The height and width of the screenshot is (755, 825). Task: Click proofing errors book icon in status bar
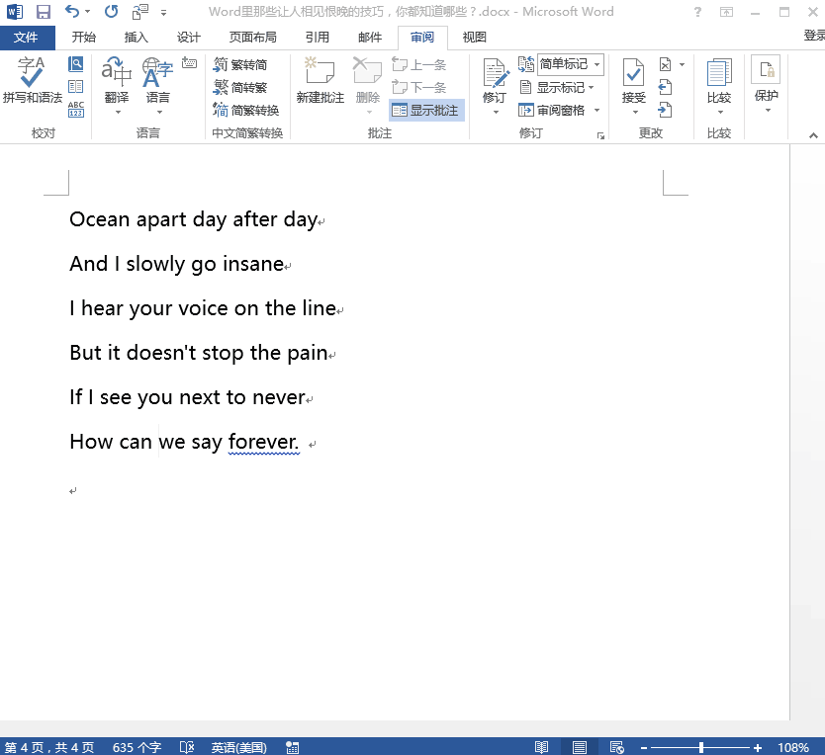(187, 747)
